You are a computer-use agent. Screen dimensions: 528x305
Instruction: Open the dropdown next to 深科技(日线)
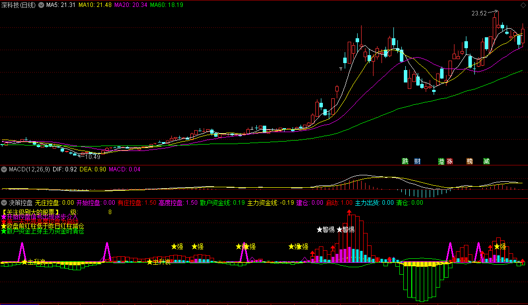click(x=41, y=5)
